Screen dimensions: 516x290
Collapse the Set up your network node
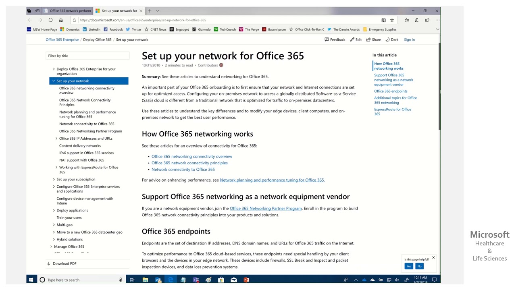54,81
